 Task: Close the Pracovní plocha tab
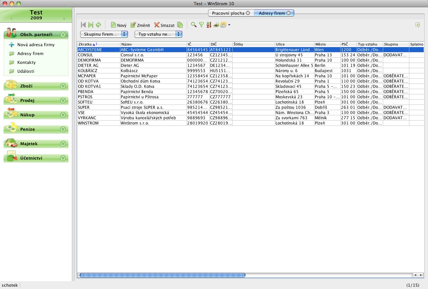click(x=248, y=13)
